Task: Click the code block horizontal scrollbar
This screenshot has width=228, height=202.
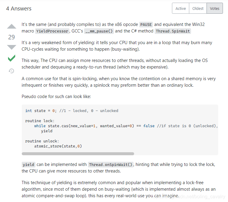Action: click(x=78, y=154)
